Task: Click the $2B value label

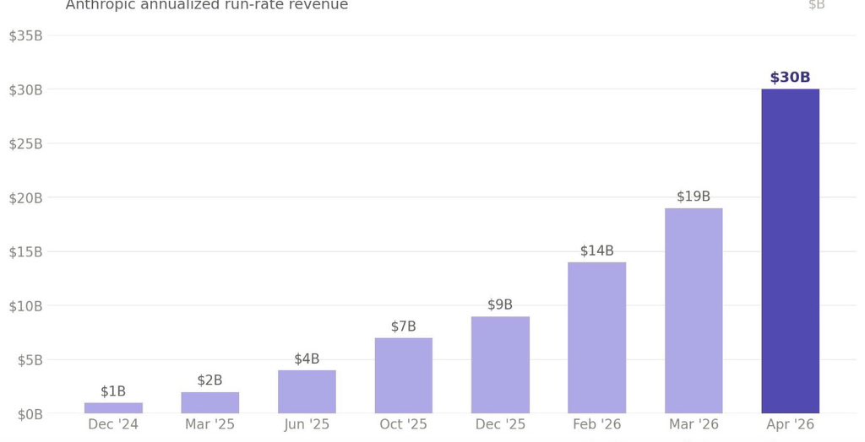Action: point(209,380)
